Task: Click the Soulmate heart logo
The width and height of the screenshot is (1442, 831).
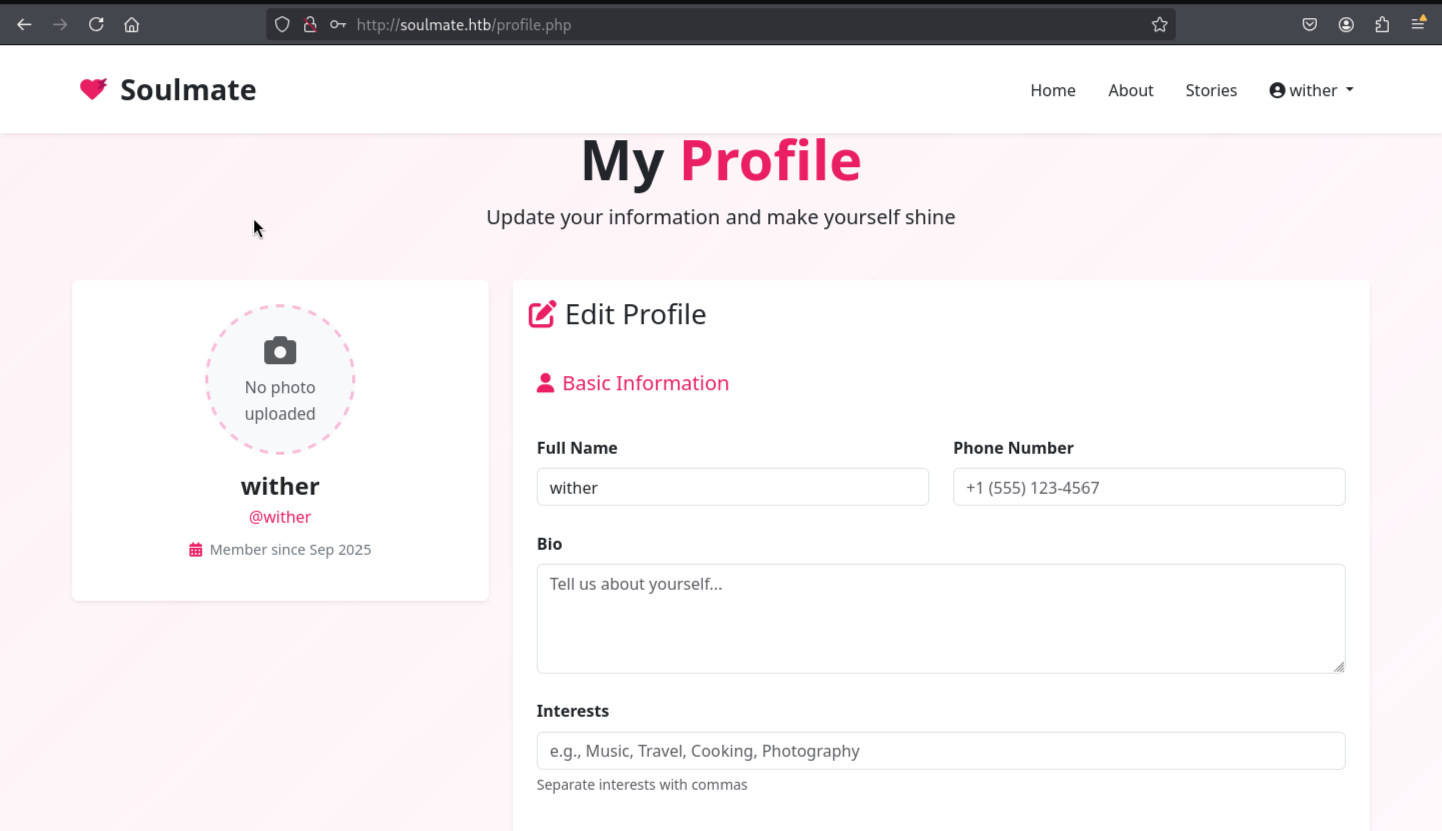Action: 93,89
